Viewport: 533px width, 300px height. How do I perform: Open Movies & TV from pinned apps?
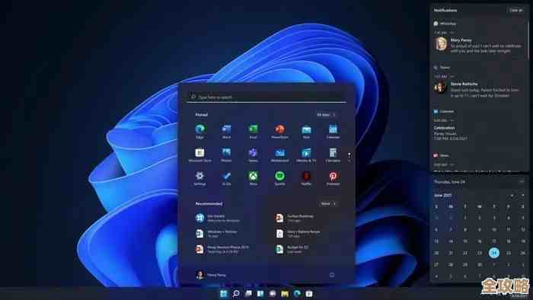[306, 155]
